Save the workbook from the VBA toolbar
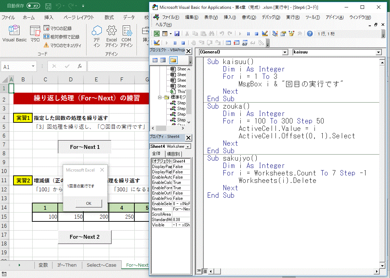 coord(177,34)
